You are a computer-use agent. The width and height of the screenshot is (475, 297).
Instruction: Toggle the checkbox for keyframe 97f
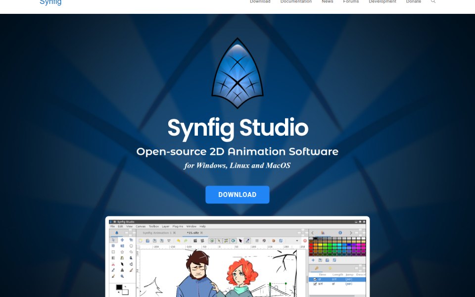pos(315,284)
